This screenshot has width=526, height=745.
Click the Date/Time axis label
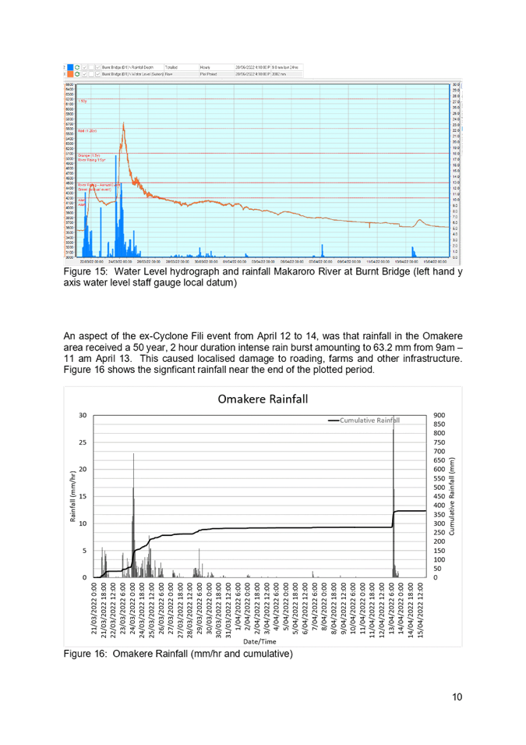(x=259, y=641)
